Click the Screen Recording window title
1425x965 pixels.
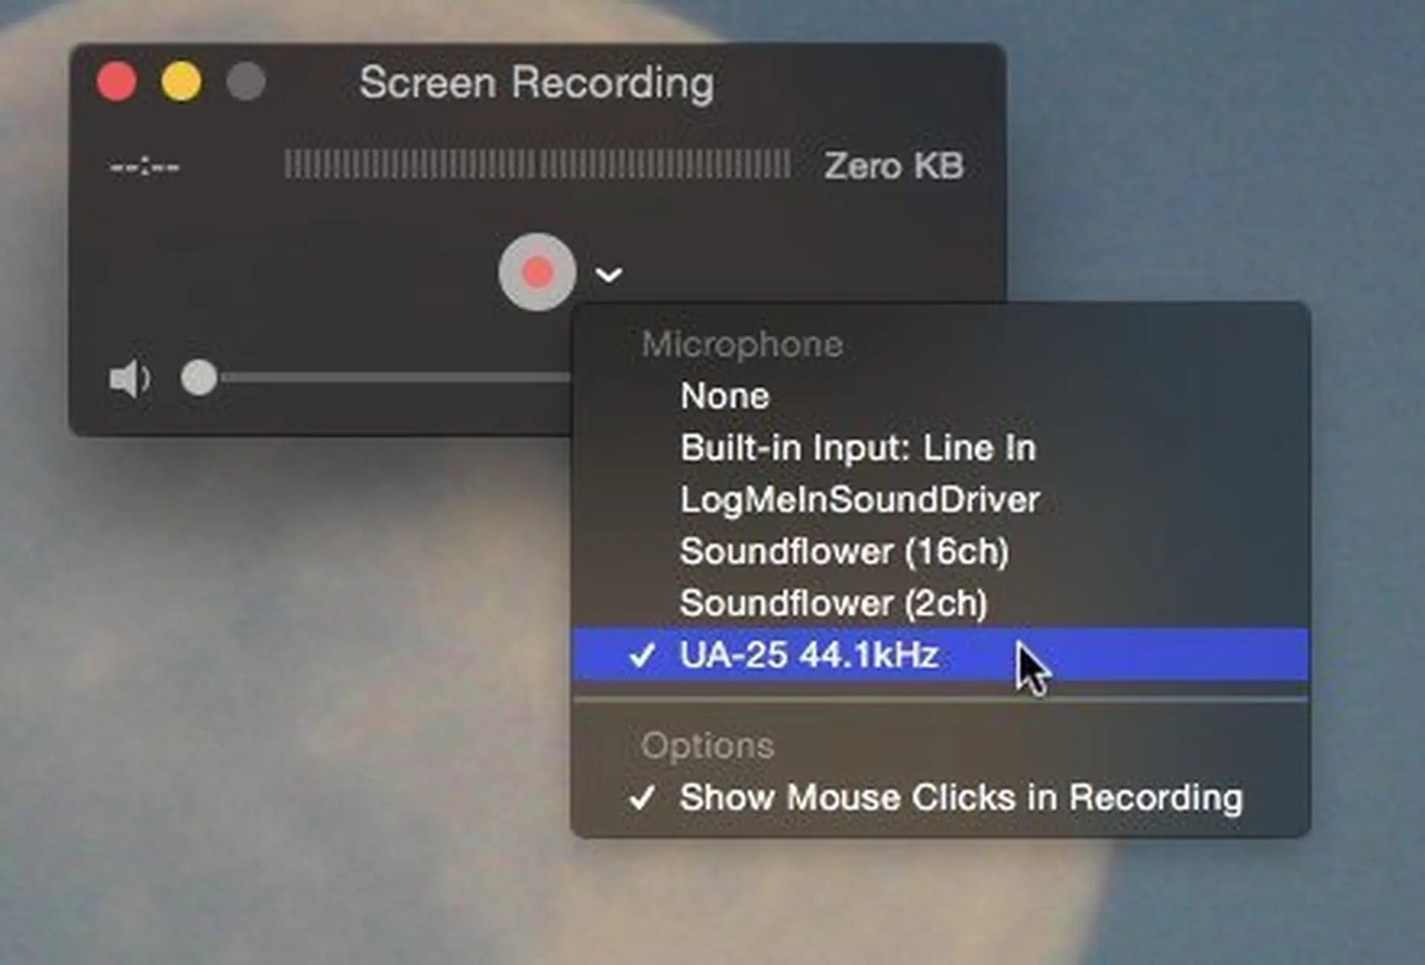(537, 82)
